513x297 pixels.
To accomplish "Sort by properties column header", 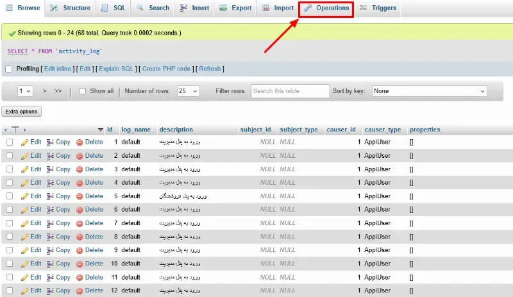I will click(x=425, y=130).
